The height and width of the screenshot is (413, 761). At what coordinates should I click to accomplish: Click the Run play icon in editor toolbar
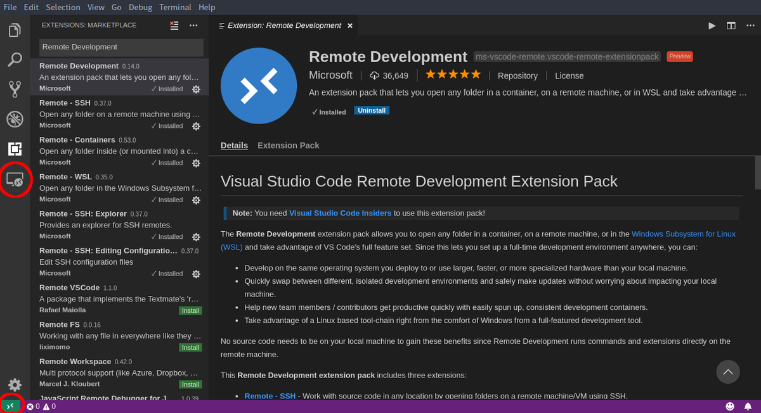click(x=712, y=25)
